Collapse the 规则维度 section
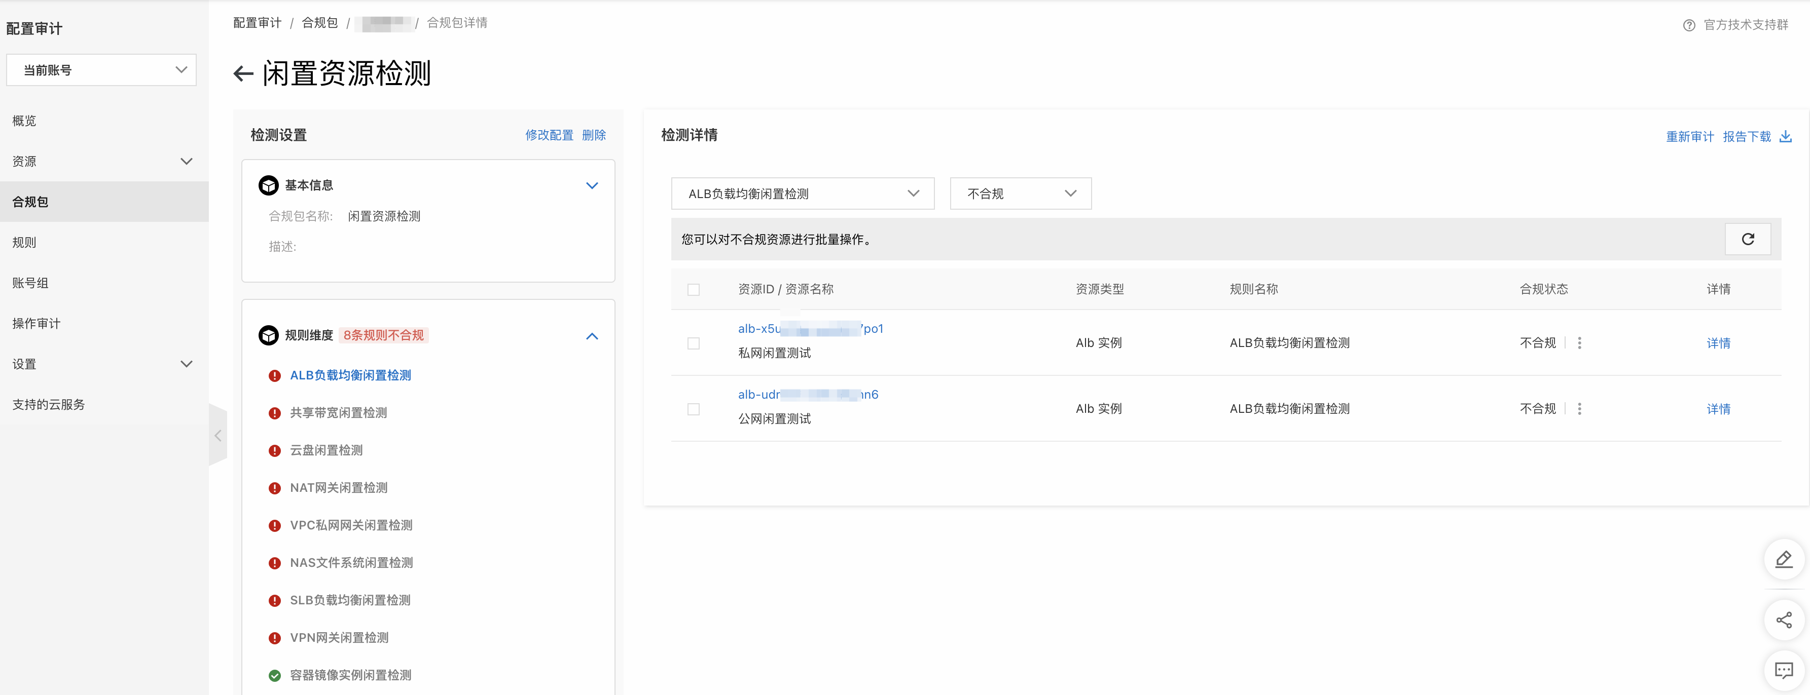Screen dimensions: 1810x695 pyautogui.click(x=592, y=335)
